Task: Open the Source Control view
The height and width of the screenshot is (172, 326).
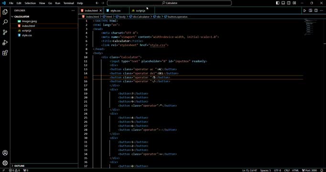Action: click(5, 32)
